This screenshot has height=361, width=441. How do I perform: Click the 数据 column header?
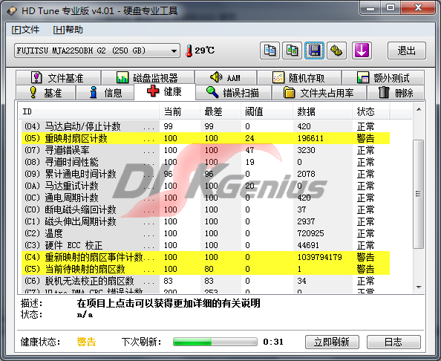click(x=323, y=111)
